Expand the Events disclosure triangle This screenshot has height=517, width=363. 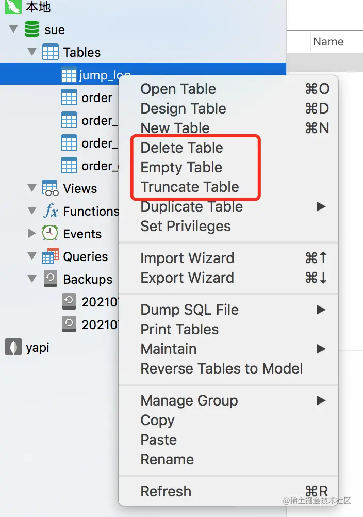tap(32, 233)
